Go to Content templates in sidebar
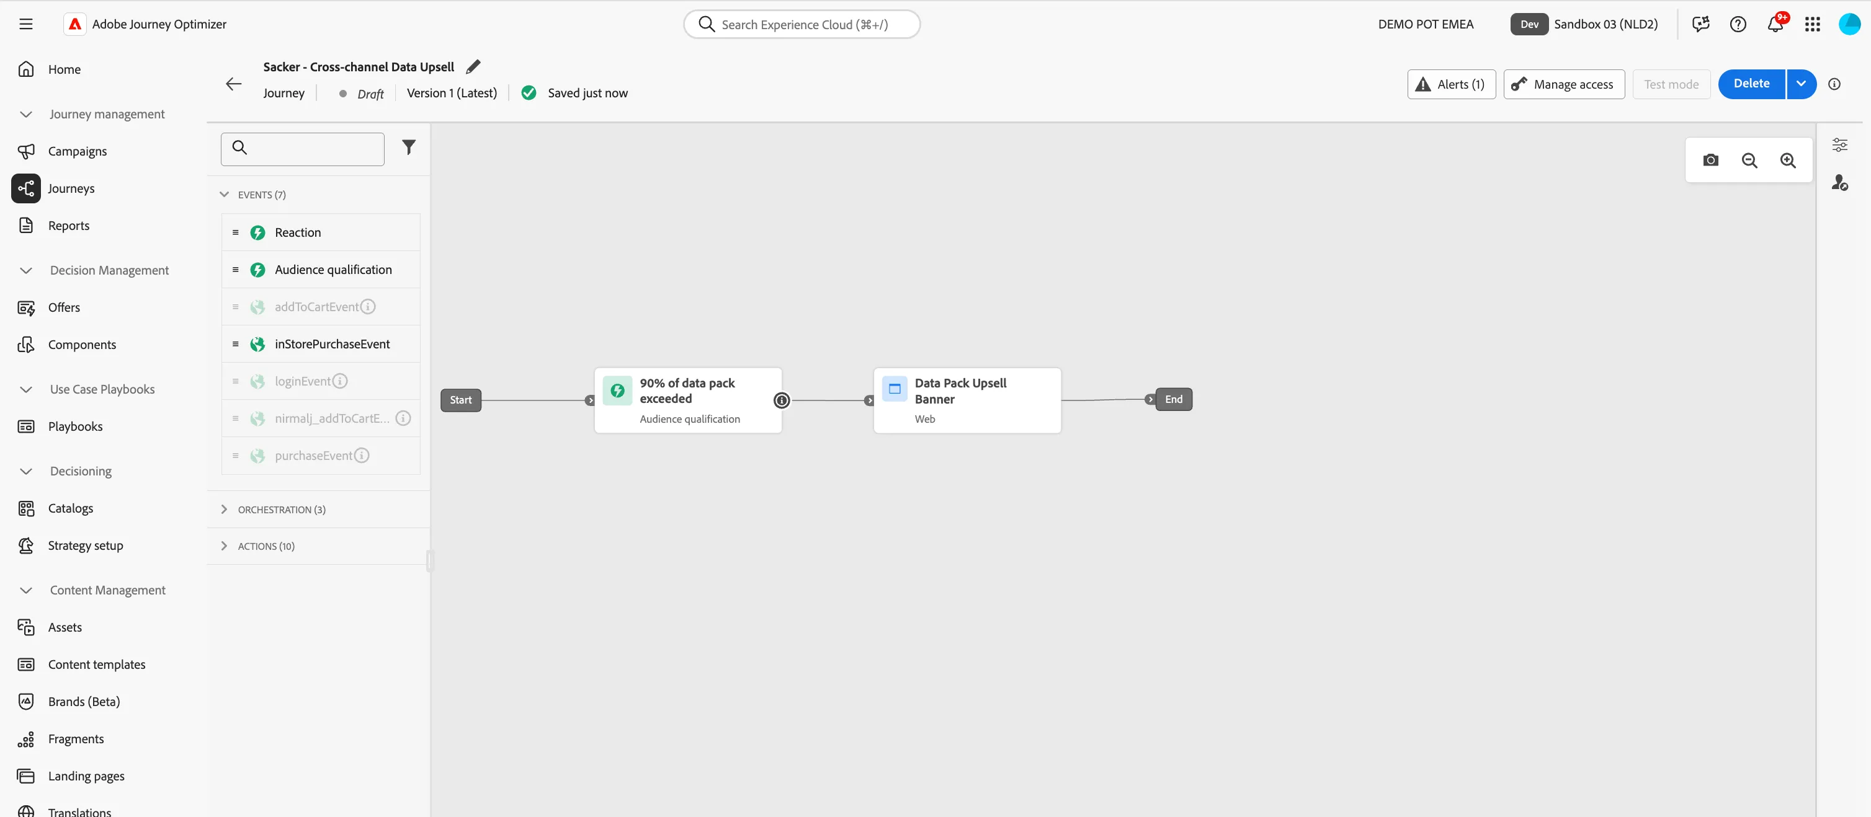 97,664
